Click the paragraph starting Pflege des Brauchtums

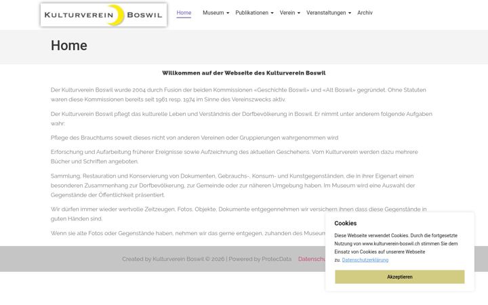[x=195, y=138]
